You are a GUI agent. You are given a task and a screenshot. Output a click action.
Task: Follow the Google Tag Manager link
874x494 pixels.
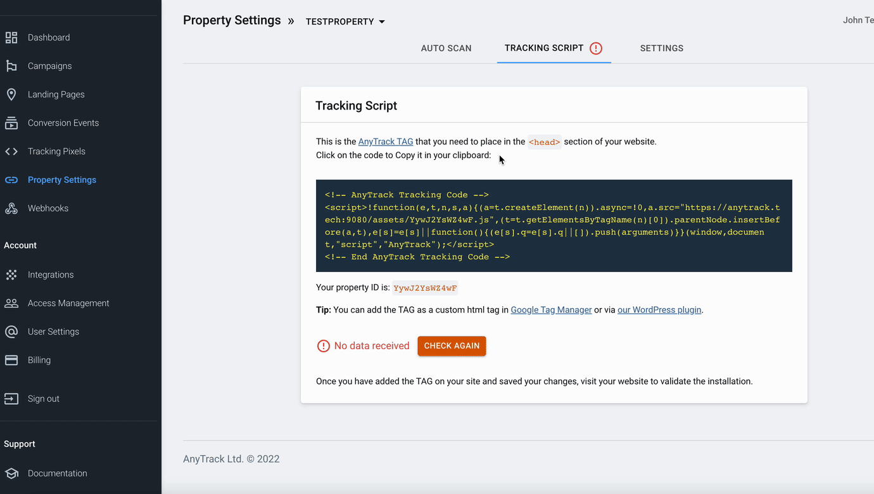point(551,310)
